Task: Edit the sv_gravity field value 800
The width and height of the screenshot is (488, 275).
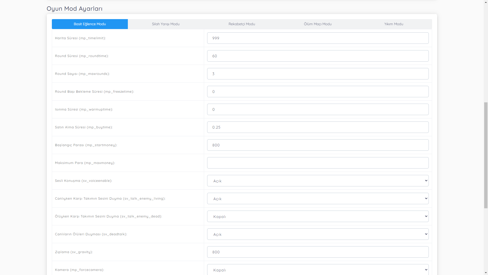Action: [318, 252]
